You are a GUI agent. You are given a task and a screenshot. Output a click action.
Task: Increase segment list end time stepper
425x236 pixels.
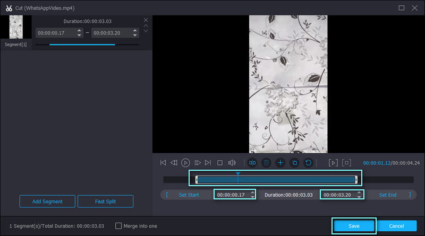135,31
